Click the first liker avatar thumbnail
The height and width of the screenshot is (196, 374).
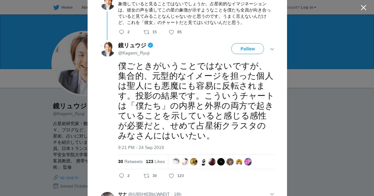tap(176, 162)
